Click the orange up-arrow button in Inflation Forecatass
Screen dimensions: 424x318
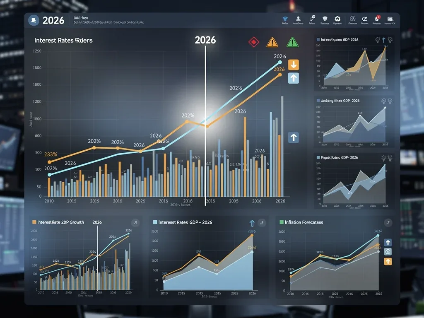pyautogui.click(x=388, y=262)
